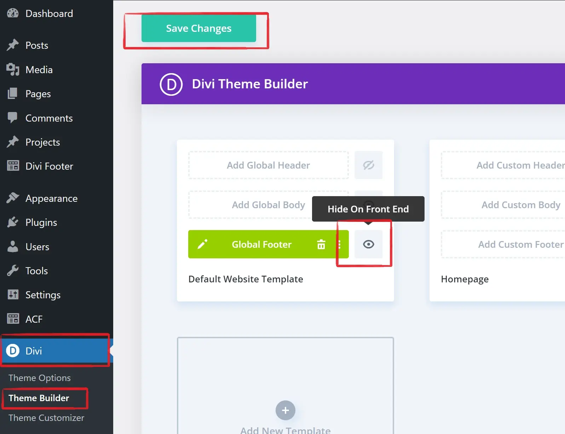Go to Theme Builder submenu
Screen dimensions: 565x434
pyautogui.click(x=39, y=398)
